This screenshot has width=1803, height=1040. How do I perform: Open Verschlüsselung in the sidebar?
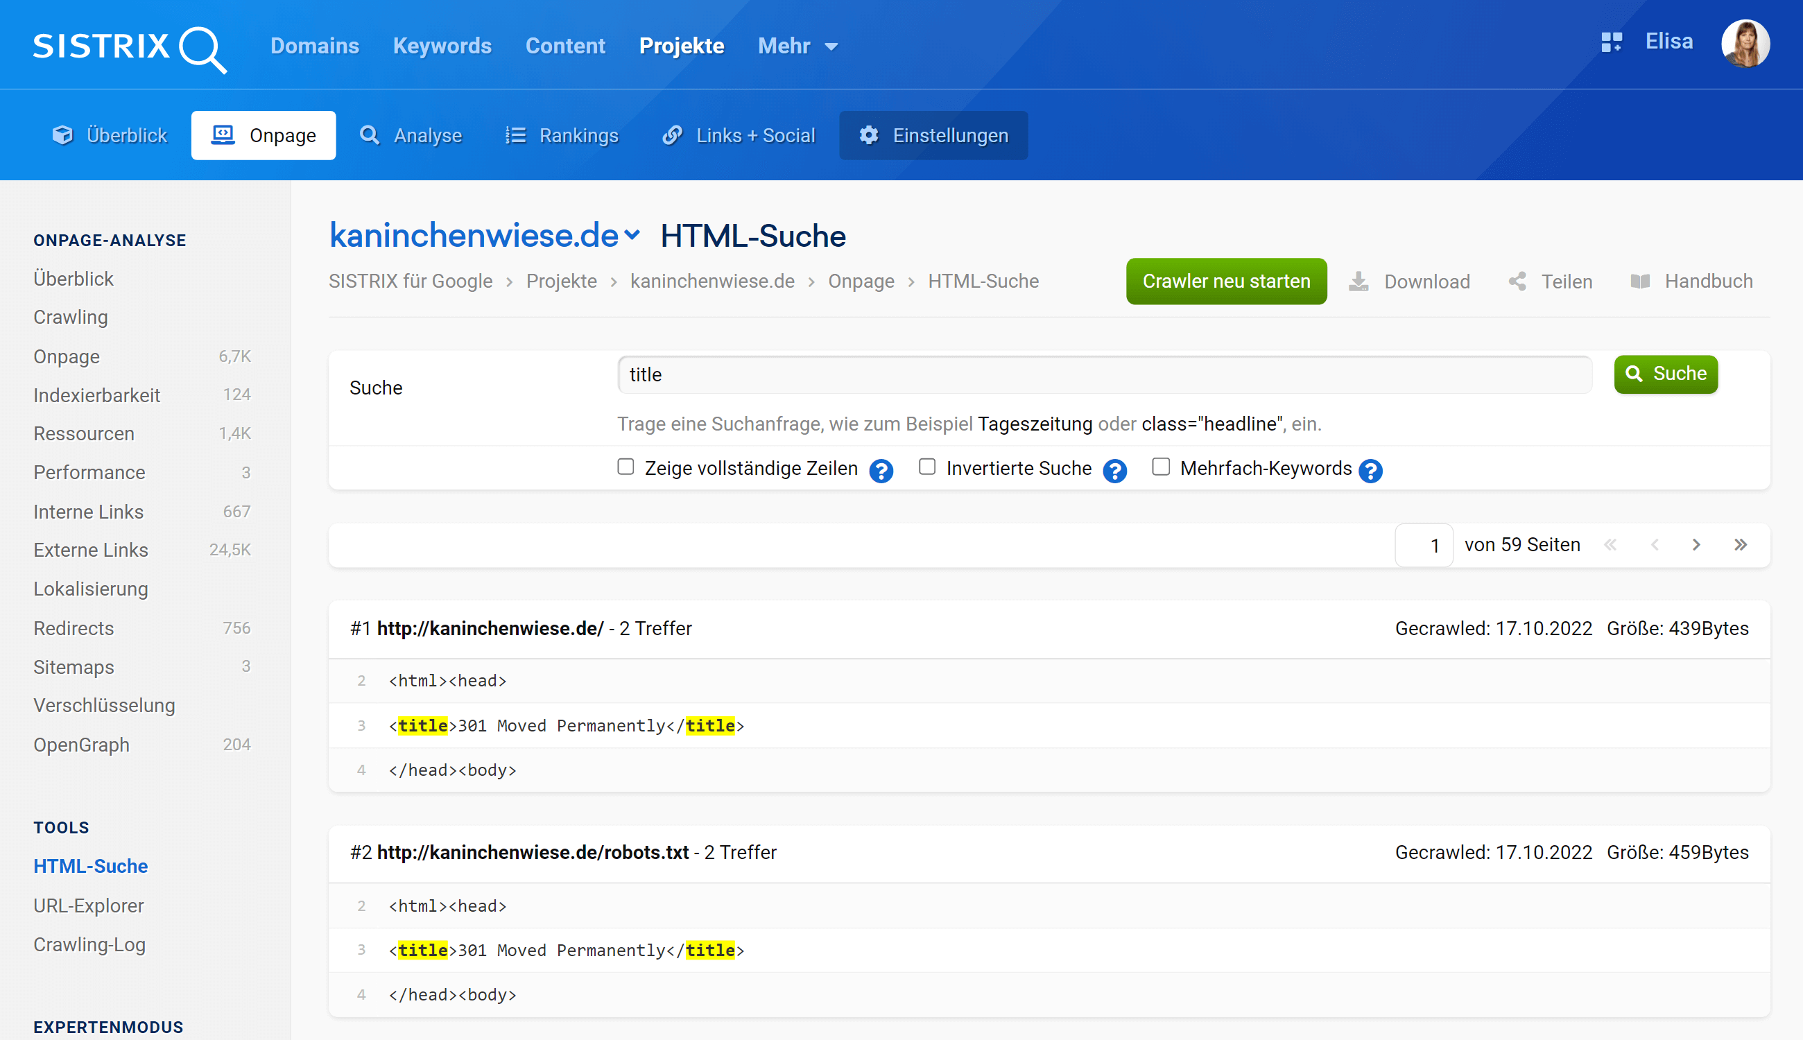point(104,705)
